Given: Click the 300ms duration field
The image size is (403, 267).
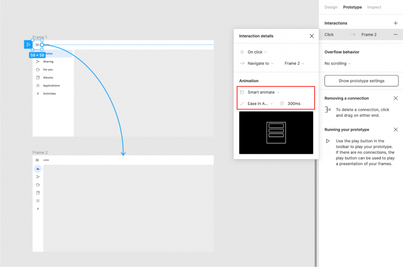Looking at the screenshot, I should click(293, 103).
